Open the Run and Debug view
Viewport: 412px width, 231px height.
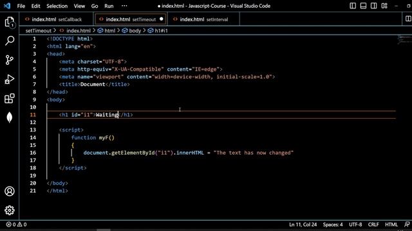click(10, 80)
